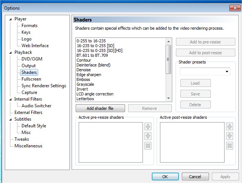Click shader list scroll up arrow
This screenshot has width=242, height=183.
(x=169, y=42)
